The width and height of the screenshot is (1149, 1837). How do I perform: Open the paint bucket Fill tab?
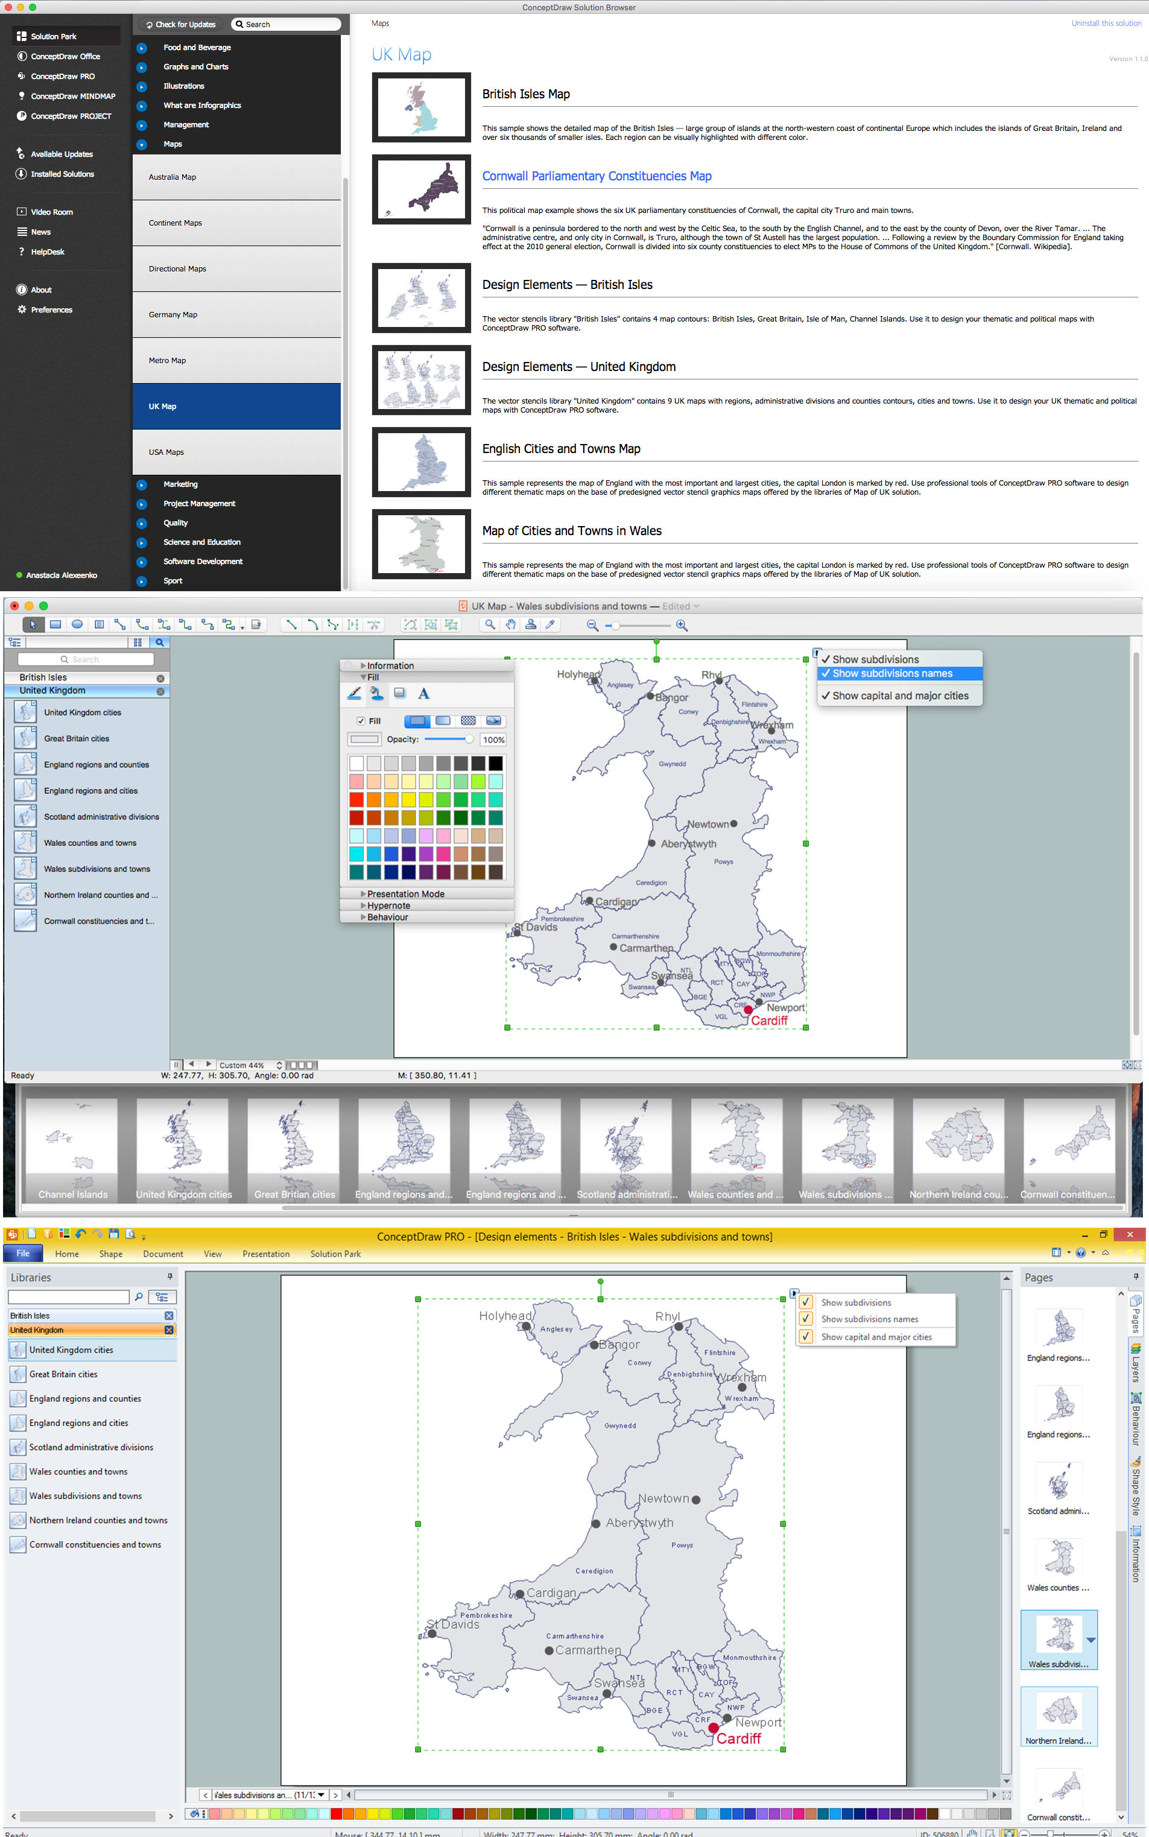pos(377,693)
